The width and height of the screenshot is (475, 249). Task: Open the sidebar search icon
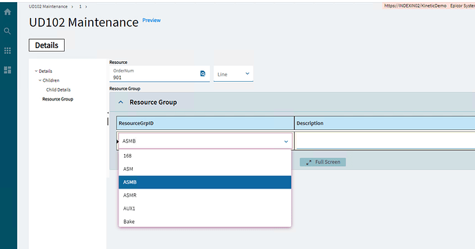tap(8, 31)
